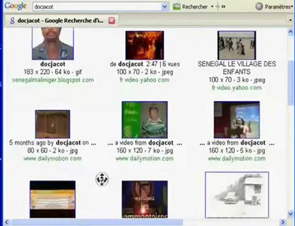Click '100 x 70 - 3 ko - jpeg' text
This screenshot has width=295, height=226.
pos(237,80)
